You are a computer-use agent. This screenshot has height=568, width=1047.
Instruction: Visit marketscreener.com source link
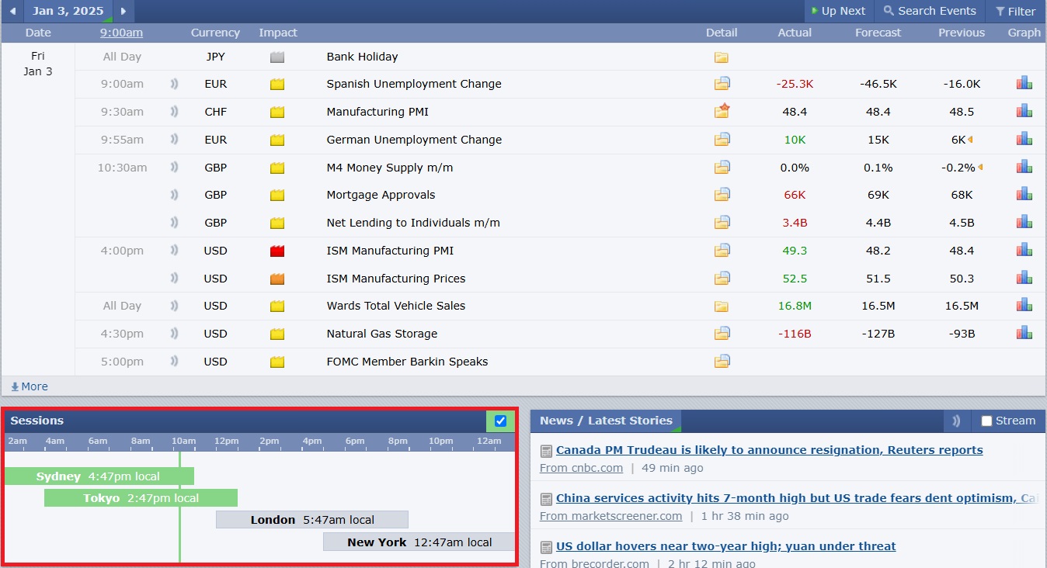[610, 516]
